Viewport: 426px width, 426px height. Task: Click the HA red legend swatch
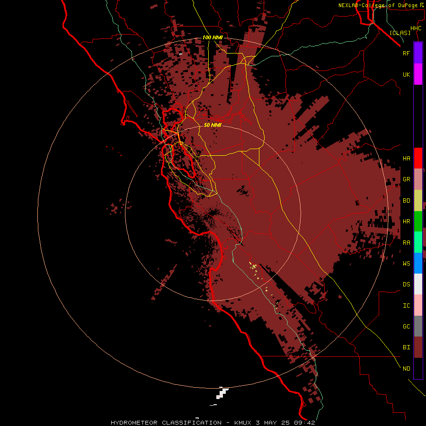[x=418, y=158]
